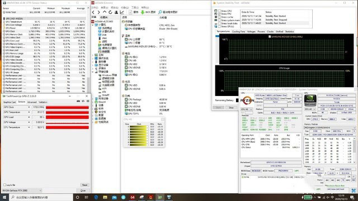Click the green BIOS update arrow icon
Screen dimensions: 358x201
(x=143, y=12)
